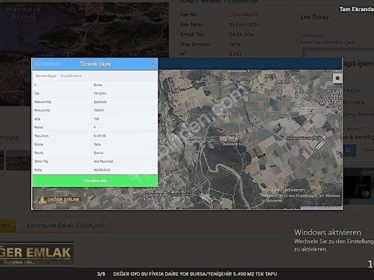Open the Konumu ve Sokak Görünümü tab

coord(65,226)
